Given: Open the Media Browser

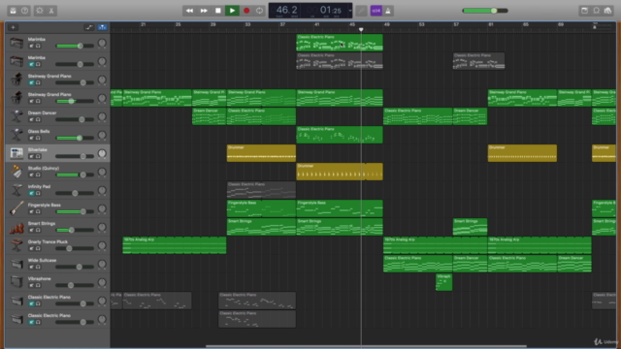Looking at the screenshot, I should [x=608, y=11].
